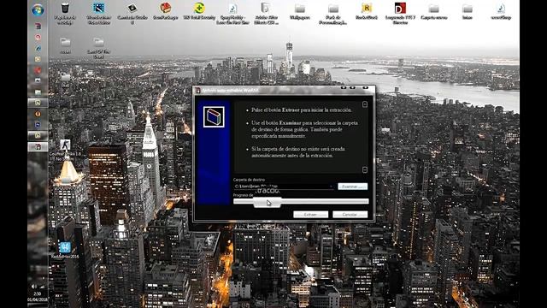Image resolution: width=547 pixels, height=308 pixels.
Task: Click the system tray volume icon
Action: pyautogui.click(x=34, y=286)
